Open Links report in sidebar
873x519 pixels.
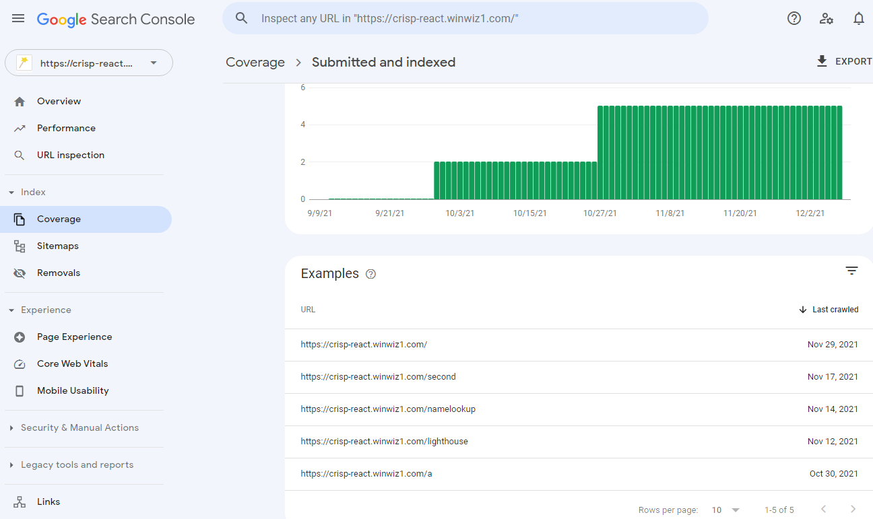point(48,502)
